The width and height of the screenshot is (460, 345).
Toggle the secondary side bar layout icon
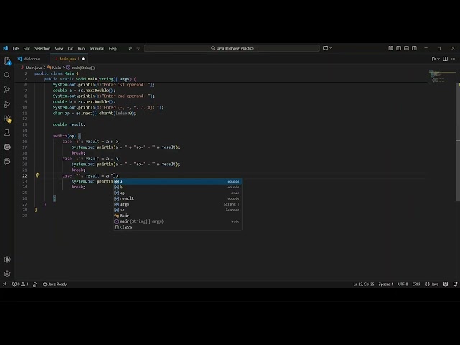coord(414,48)
